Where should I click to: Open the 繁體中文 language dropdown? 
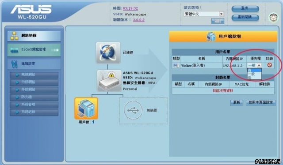(204, 14)
